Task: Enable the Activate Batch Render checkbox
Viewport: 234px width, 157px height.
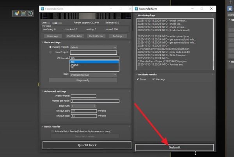Action: (x=52, y=132)
